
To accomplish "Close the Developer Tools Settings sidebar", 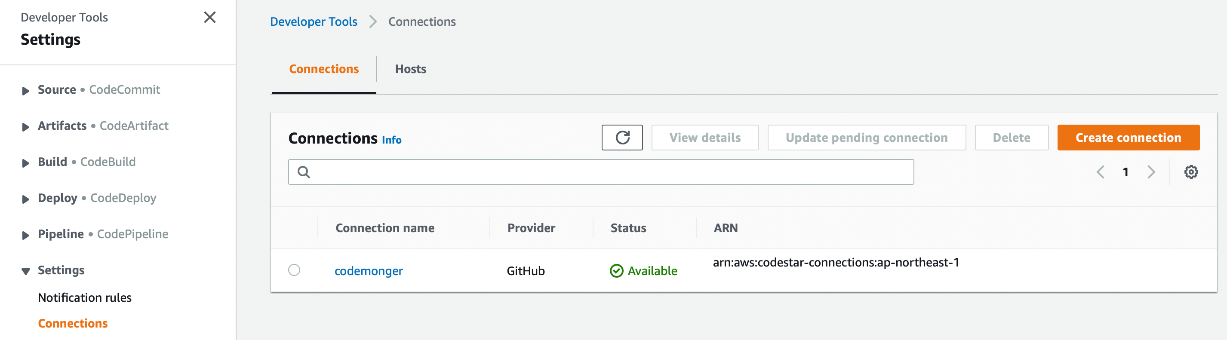I will (209, 17).
